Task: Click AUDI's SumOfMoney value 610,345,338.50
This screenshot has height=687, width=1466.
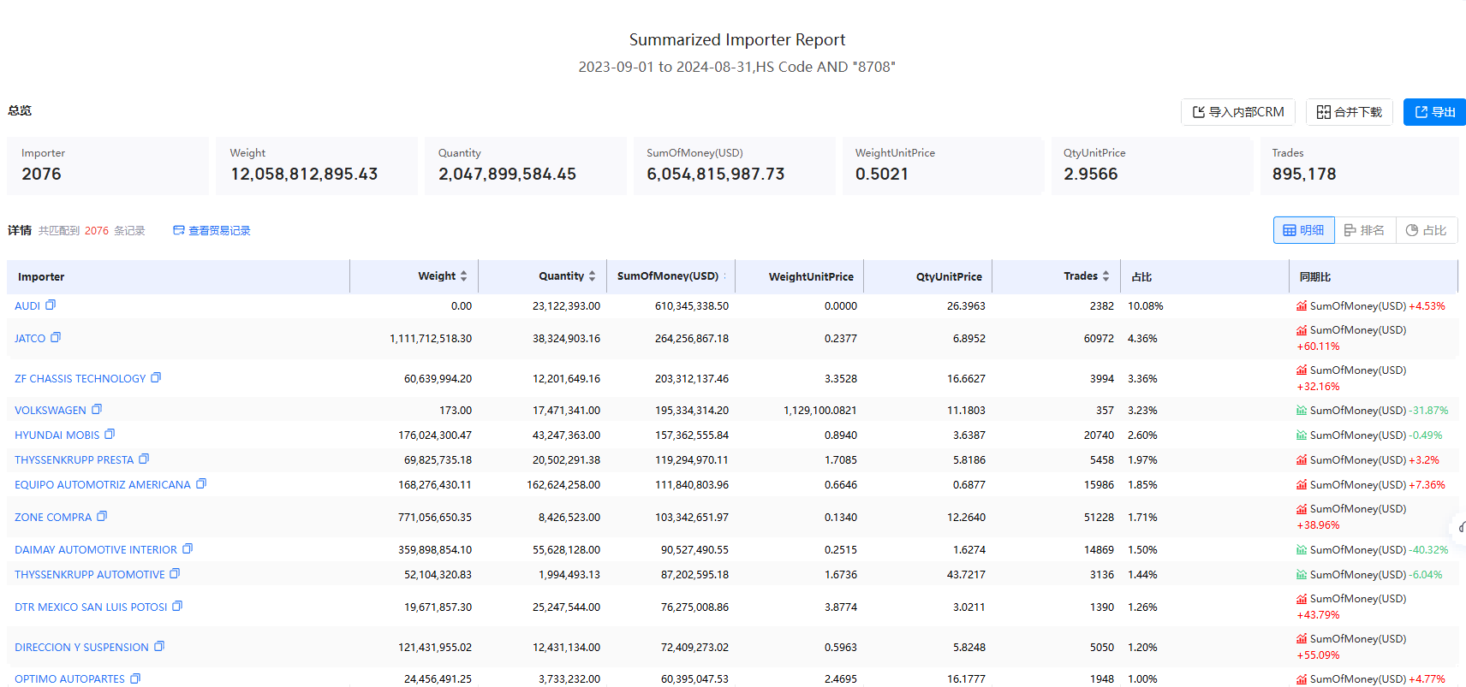Action: [x=692, y=306]
